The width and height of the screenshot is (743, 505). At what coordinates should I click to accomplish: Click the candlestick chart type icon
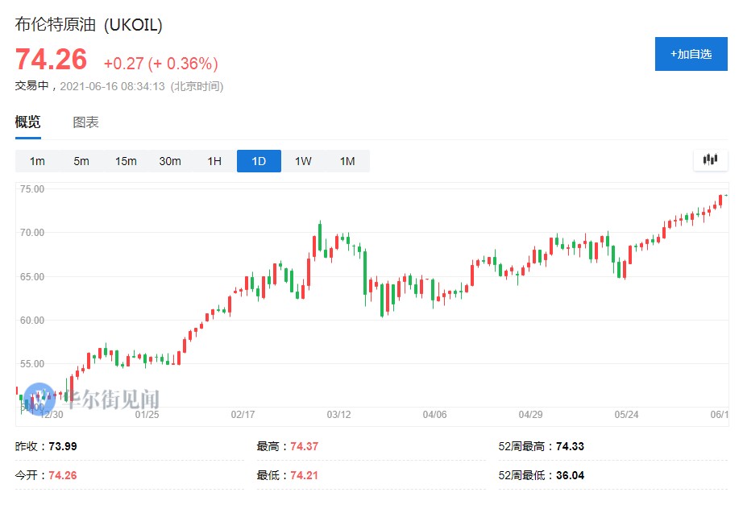710,160
